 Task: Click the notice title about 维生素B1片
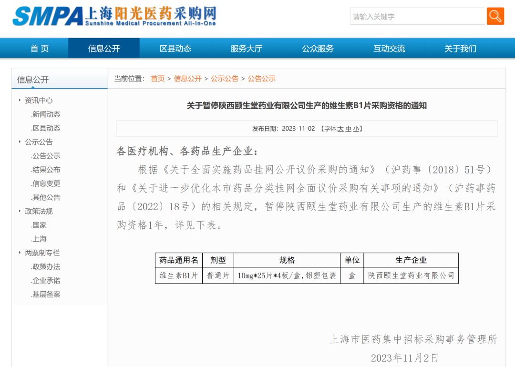(x=307, y=106)
